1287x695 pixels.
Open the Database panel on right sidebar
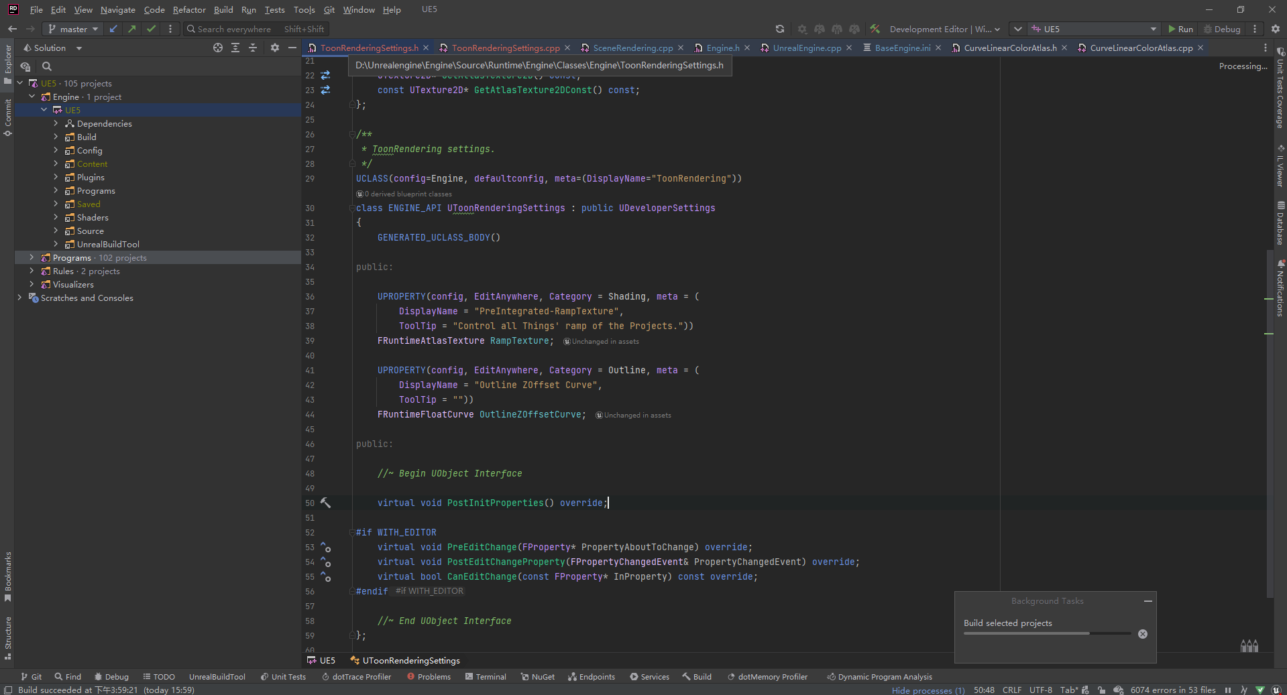coord(1280,221)
